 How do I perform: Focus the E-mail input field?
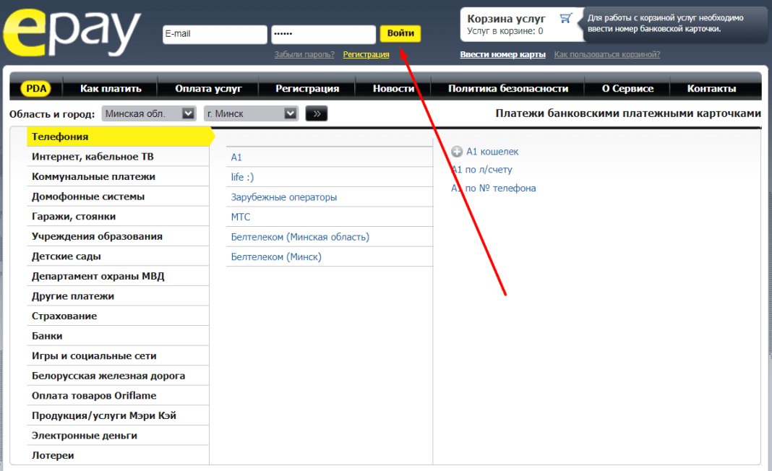click(x=215, y=34)
